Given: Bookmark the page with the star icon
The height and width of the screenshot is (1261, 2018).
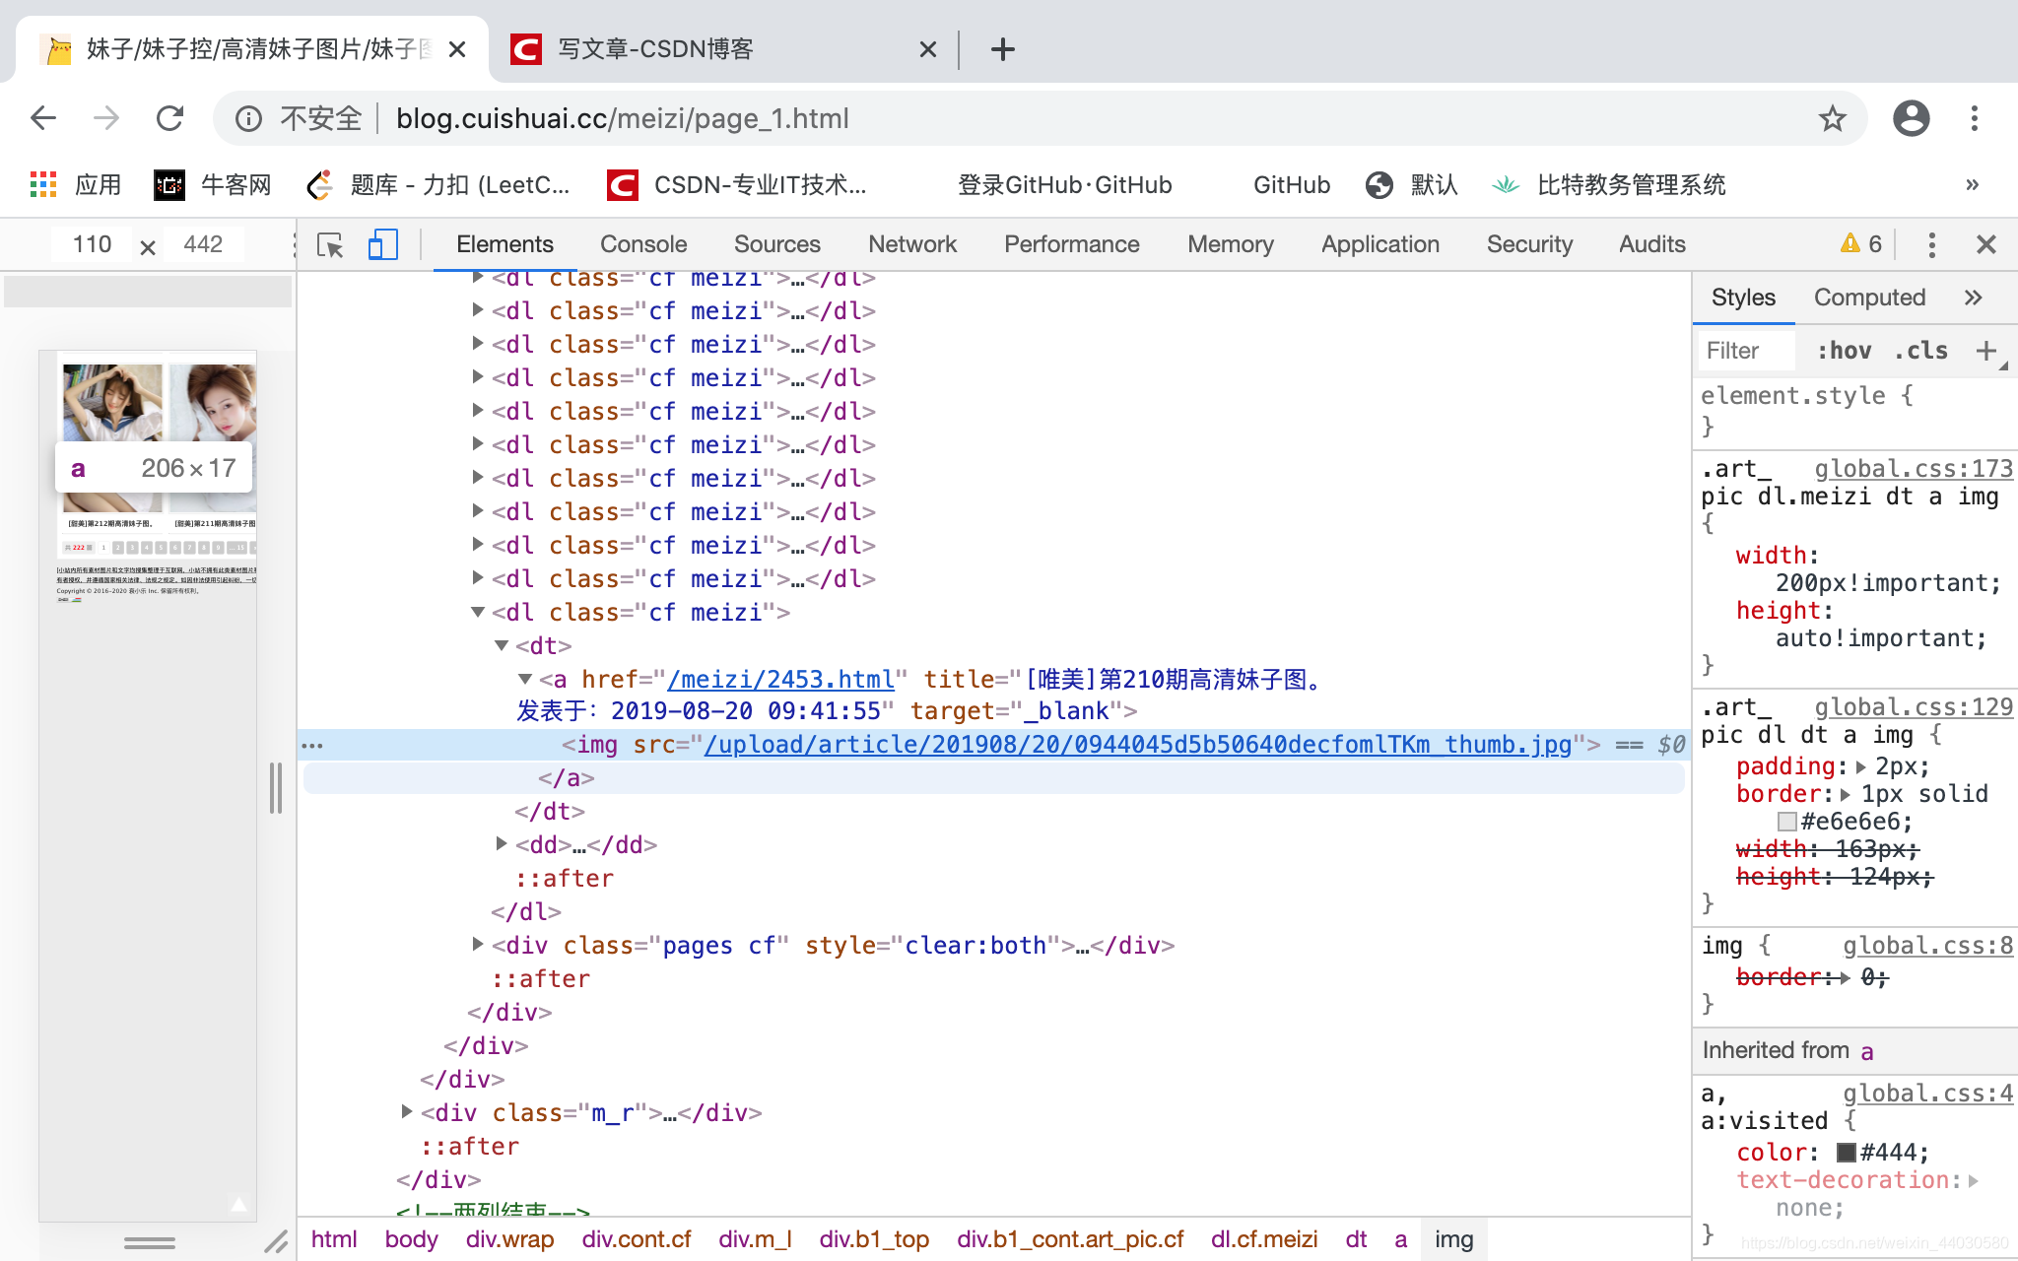Looking at the screenshot, I should tap(1832, 119).
